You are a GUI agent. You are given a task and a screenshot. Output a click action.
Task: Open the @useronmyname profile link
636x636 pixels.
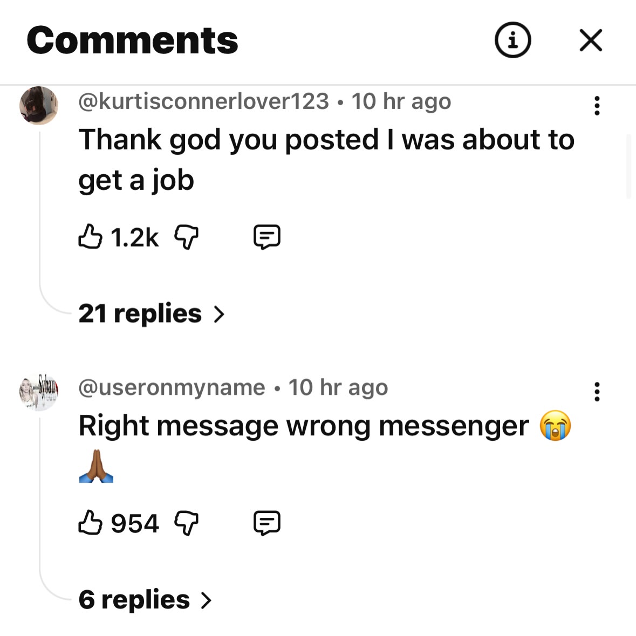tap(172, 387)
